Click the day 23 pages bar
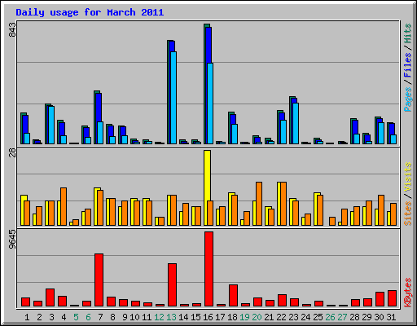 (296, 123)
